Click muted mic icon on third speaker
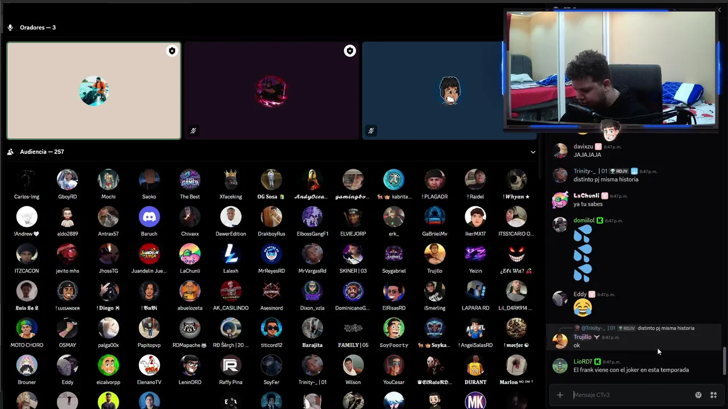The height and width of the screenshot is (409, 728). pos(371,131)
